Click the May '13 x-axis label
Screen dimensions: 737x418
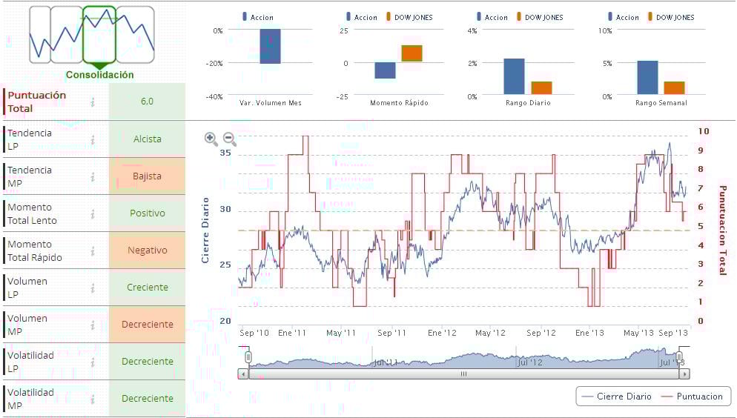pyautogui.click(x=638, y=333)
